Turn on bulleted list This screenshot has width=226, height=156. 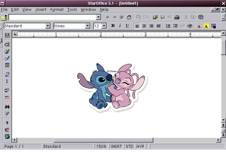(x=175, y=26)
